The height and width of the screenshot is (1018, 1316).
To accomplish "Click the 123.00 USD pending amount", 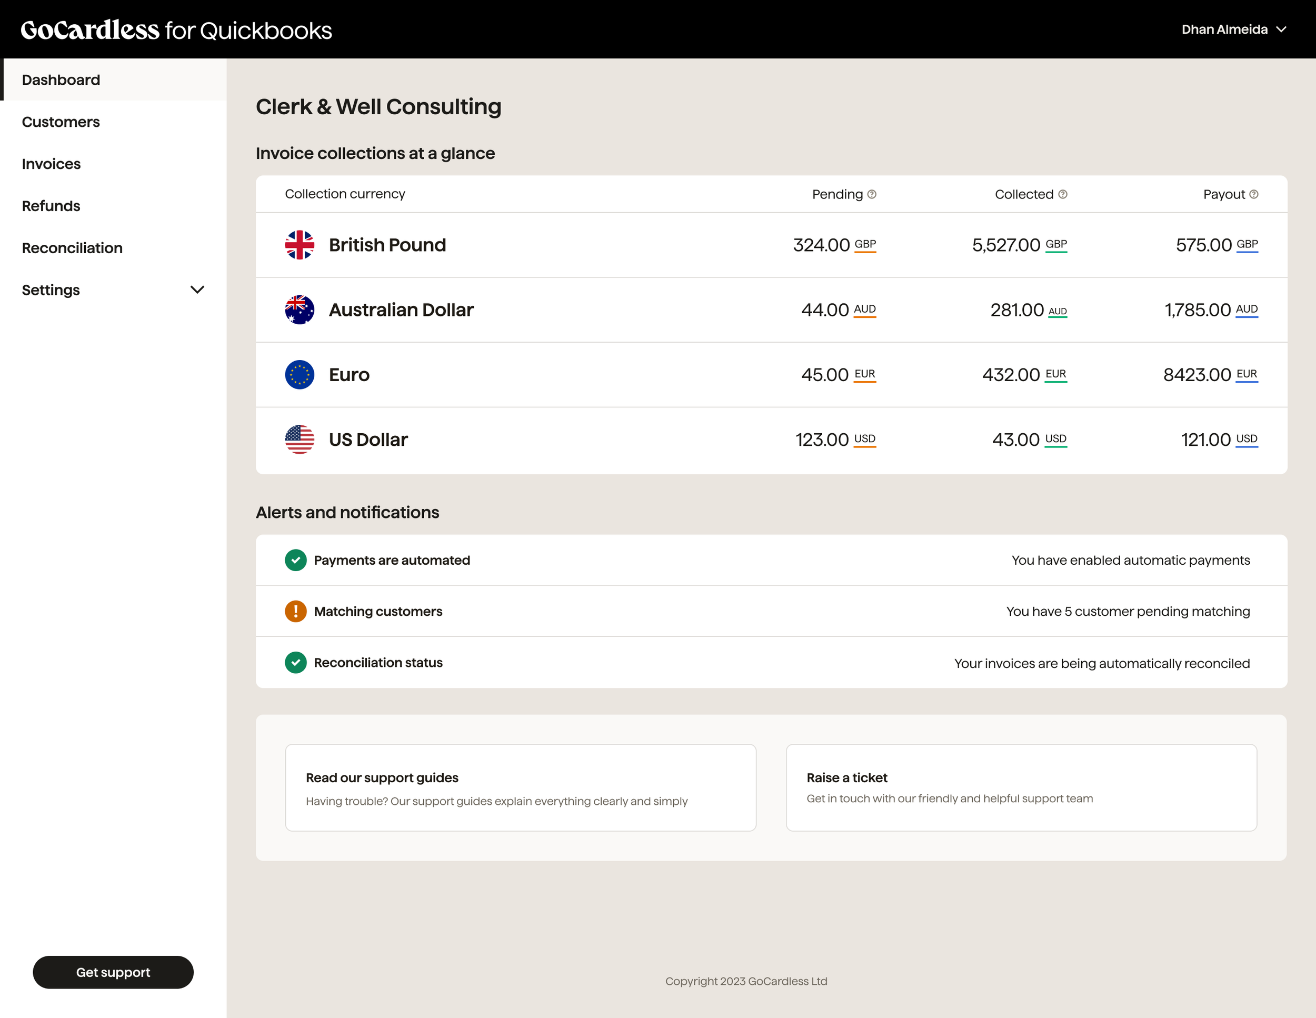I will point(836,441).
